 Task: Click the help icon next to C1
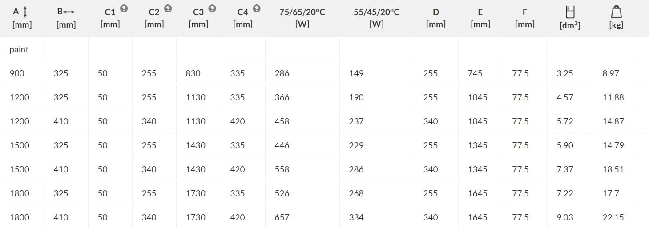pos(124,8)
